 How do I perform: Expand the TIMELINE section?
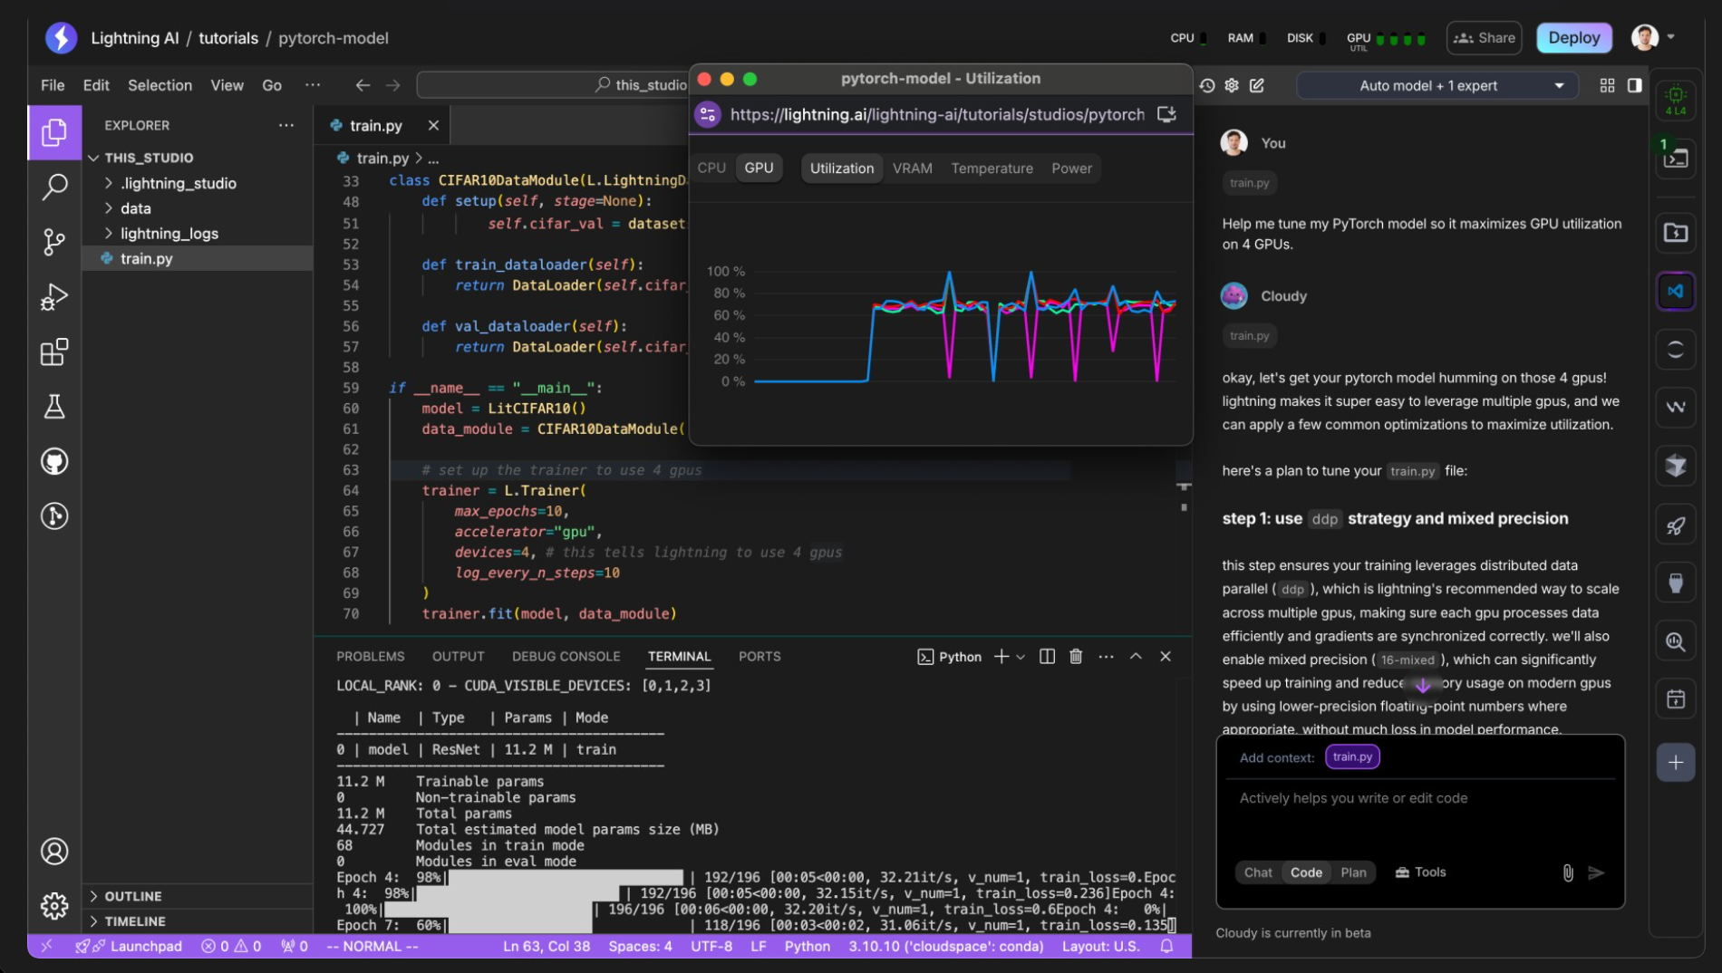pos(134,921)
